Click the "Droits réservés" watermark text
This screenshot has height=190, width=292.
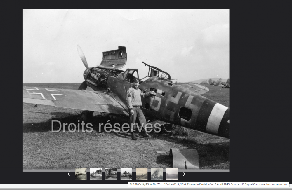[x=106, y=126]
